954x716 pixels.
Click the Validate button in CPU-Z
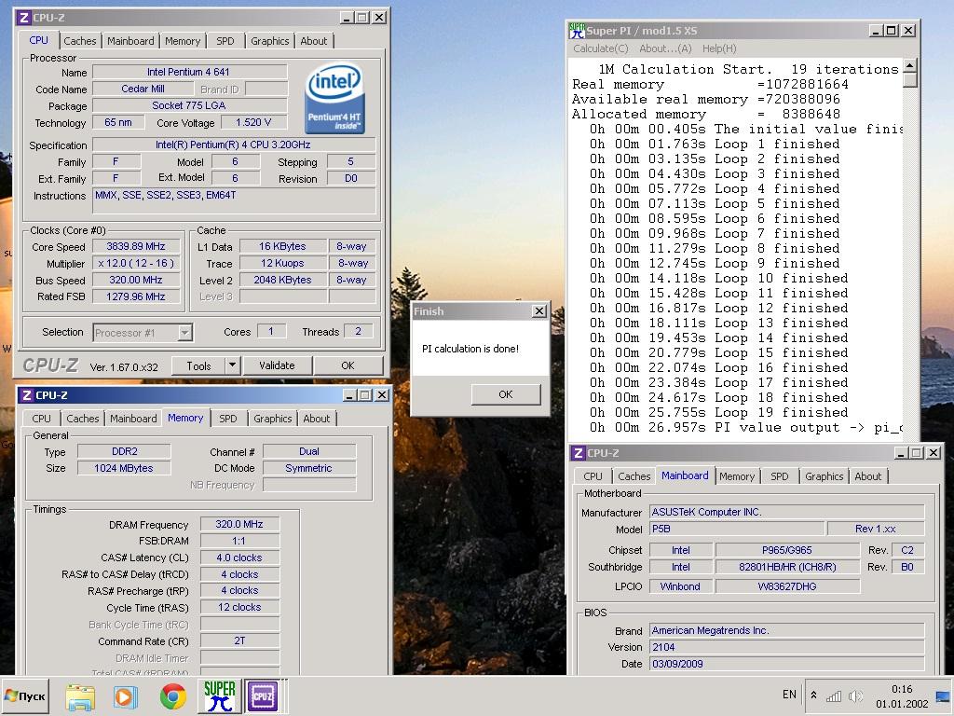pyautogui.click(x=277, y=365)
